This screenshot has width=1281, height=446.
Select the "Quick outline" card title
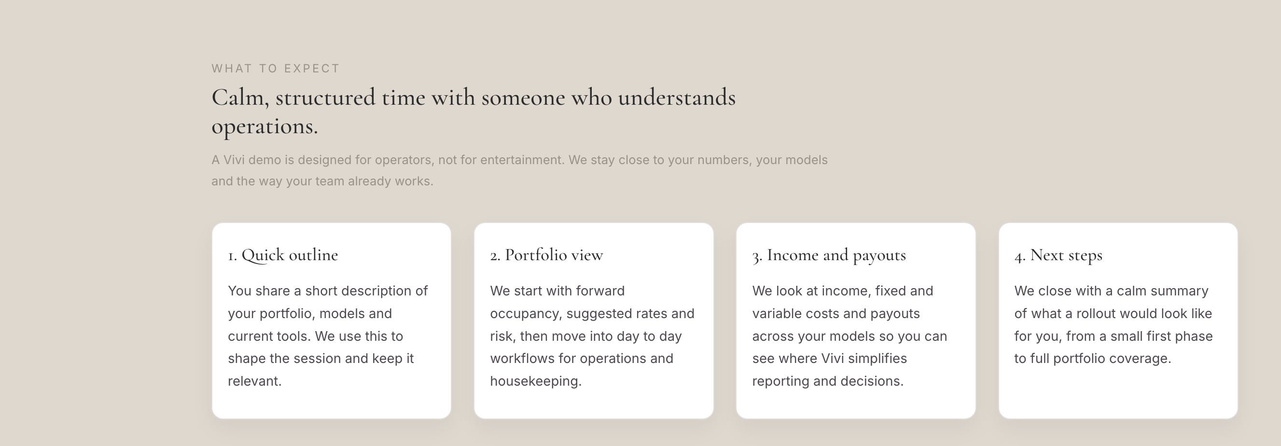(290, 255)
